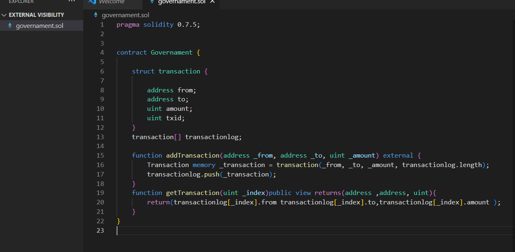The width and height of the screenshot is (515, 252).
Task: Click the 'external' keyword on line 15
Action: coord(398,155)
